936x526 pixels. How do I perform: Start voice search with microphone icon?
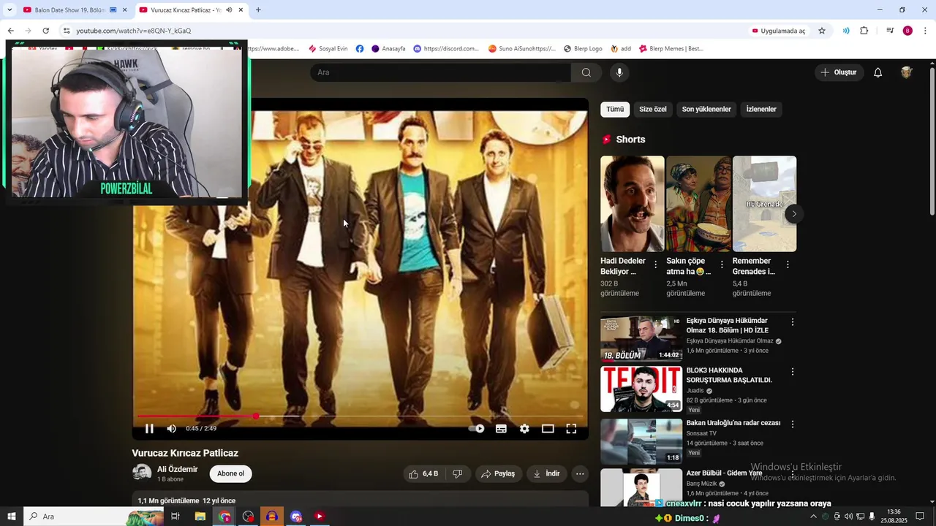[x=619, y=72]
